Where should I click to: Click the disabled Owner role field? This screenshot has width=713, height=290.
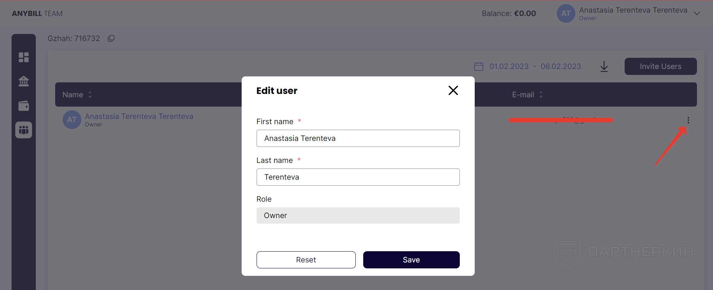click(x=358, y=215)
